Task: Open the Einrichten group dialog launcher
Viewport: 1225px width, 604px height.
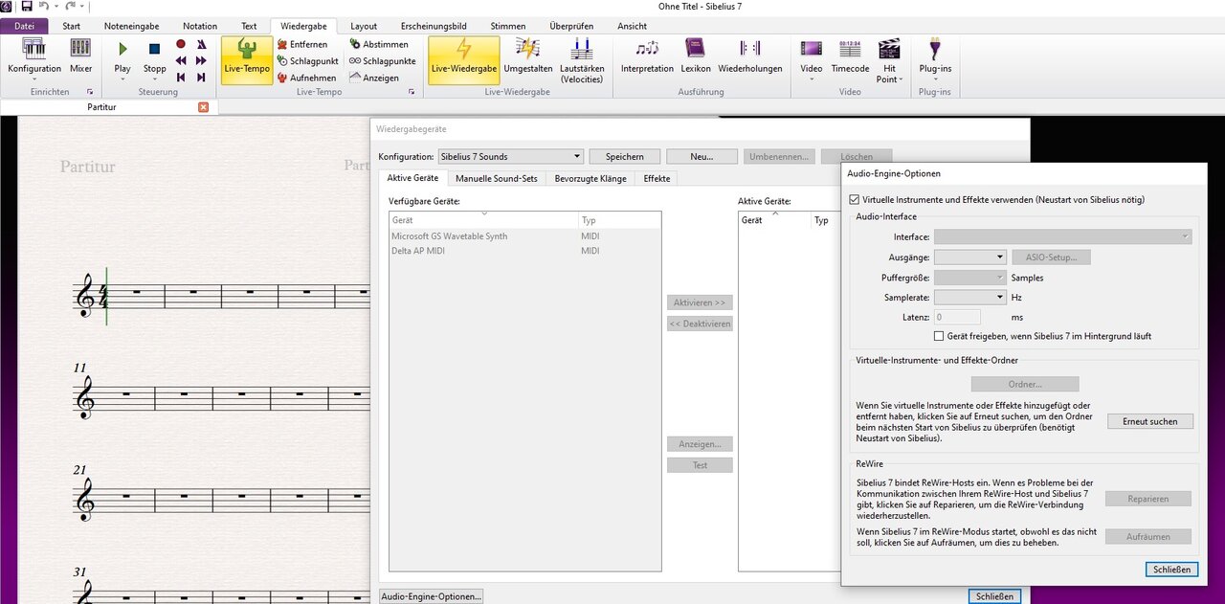Action: click(x=90, y=92)
